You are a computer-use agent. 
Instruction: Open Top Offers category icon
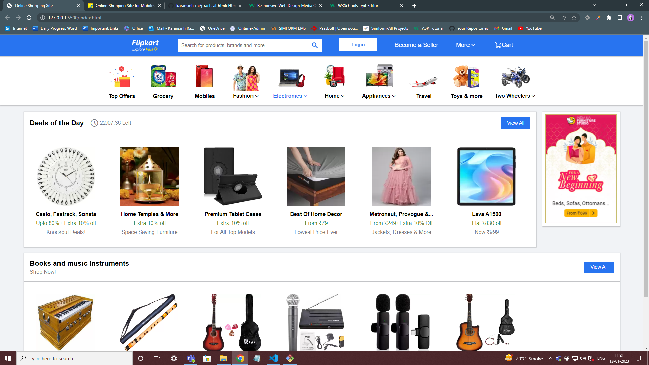click(122, 77)
